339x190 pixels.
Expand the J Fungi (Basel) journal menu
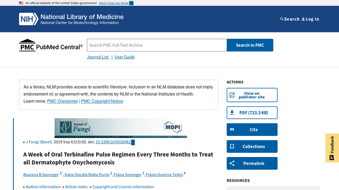click(x=38, y=142)
